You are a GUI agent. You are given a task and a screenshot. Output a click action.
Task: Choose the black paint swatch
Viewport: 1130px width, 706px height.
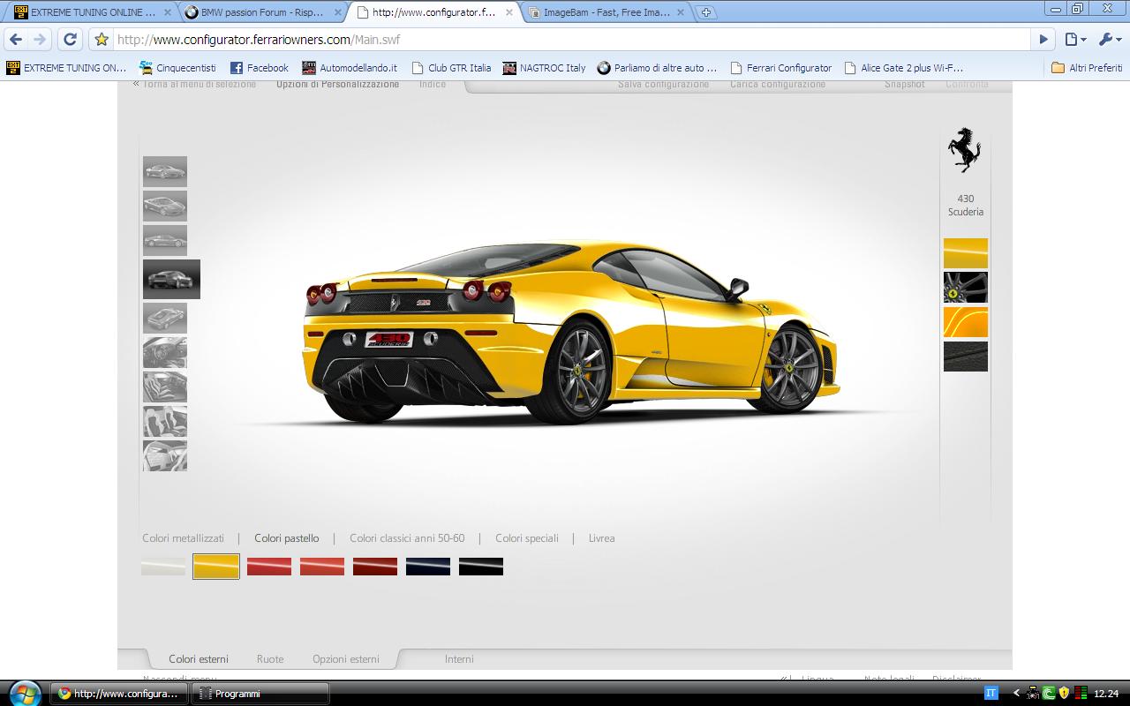tap(481, 567)
